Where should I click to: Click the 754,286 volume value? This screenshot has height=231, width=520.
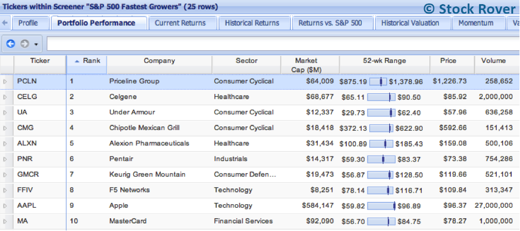499,159
